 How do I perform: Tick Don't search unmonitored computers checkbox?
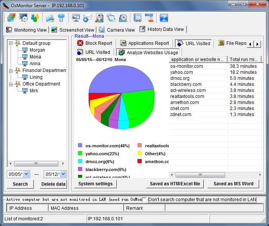[x=144, y=200]
